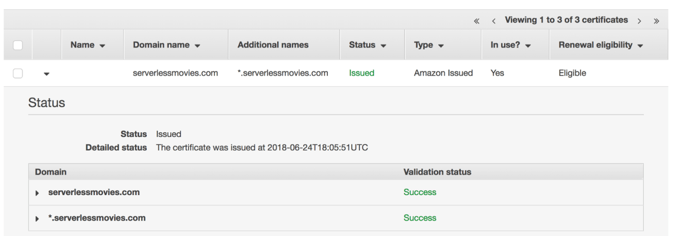Image resolution: width=675 pixels, height=236 pixels.
Task: Sort by In use? column
Action: [x=511, y=45]
